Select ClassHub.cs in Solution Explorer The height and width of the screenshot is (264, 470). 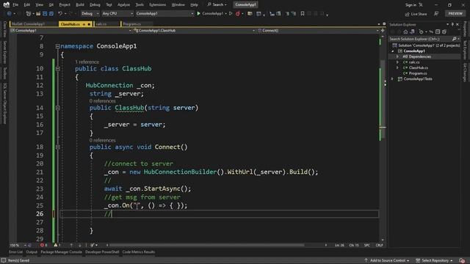pos(419,67)
